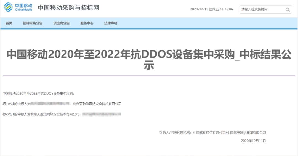Click the China Mobile logo
The width and height of the screenshot is (298, 156).
point(18,7)
